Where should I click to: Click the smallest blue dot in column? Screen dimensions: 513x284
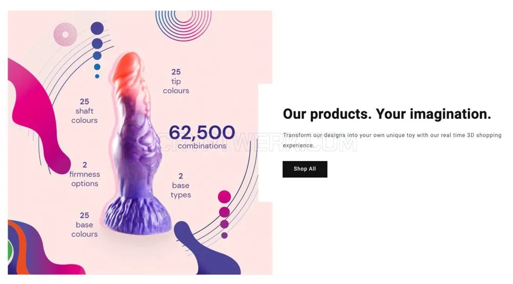[97, 76]
